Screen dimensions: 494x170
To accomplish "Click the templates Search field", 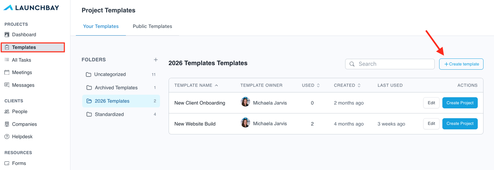I will (390, 64).
